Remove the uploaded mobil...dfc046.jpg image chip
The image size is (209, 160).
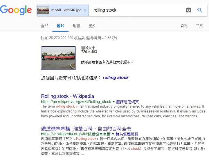[x=85, y=10]
